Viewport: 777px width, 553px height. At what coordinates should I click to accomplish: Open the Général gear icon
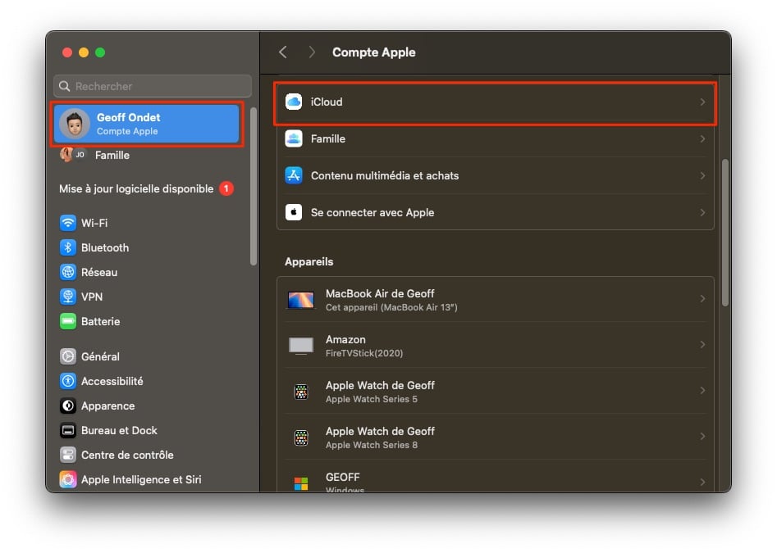click(68, 356)
